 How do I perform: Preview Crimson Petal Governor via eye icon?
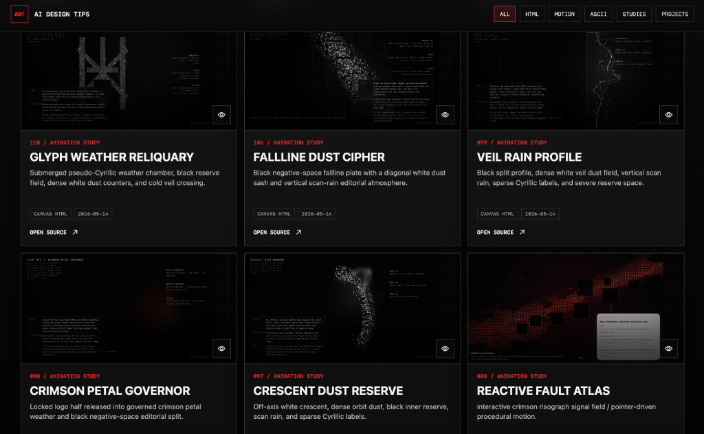(221, 348)
